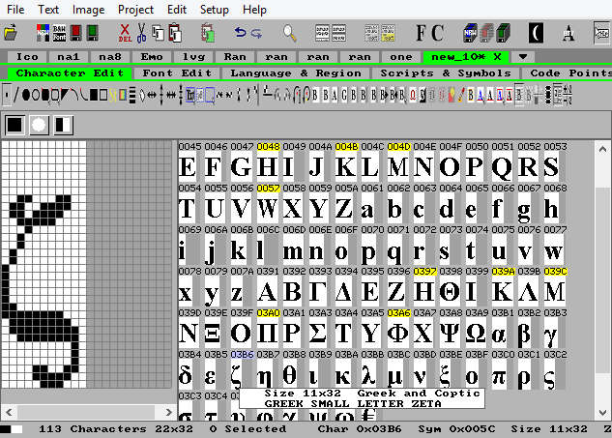The height and width of the screenshot is (438, 612).
Task: Close the new_10 tab with X
Action: click(497, 57)
